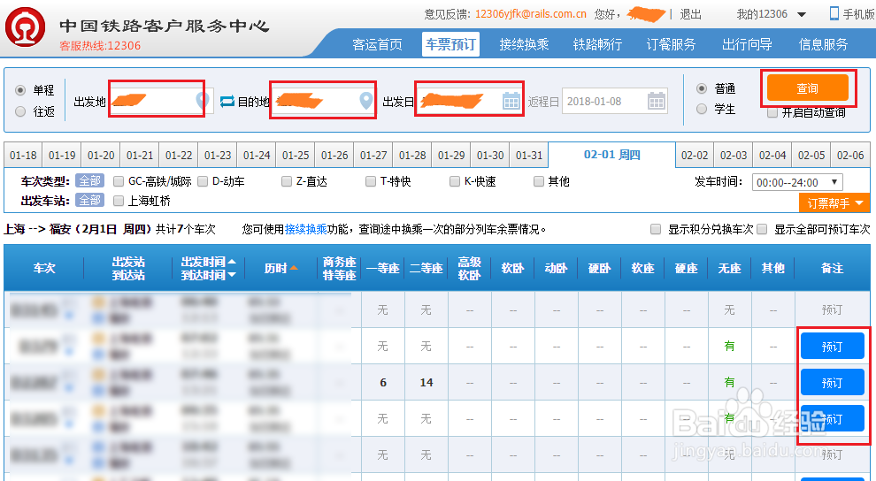Select date tab 01-18
This screenshot has width=876, height=481.
(23, 155)
